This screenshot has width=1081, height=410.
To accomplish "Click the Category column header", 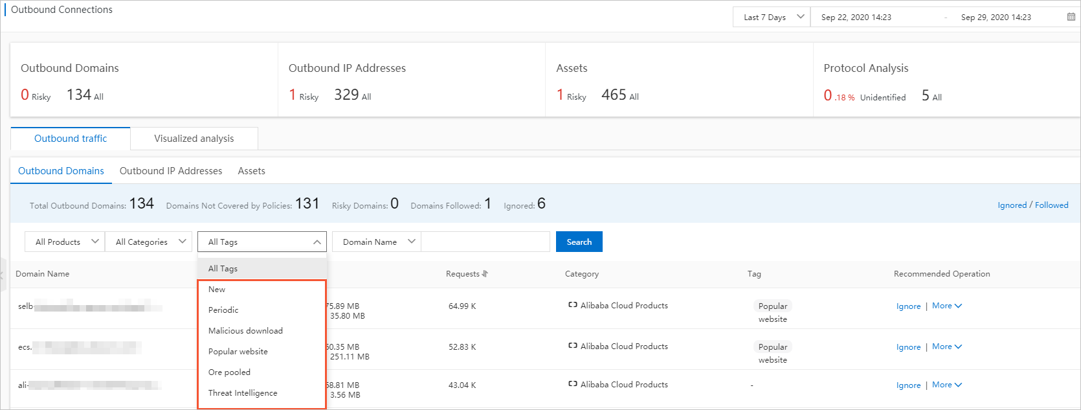I will pos(582,274).
